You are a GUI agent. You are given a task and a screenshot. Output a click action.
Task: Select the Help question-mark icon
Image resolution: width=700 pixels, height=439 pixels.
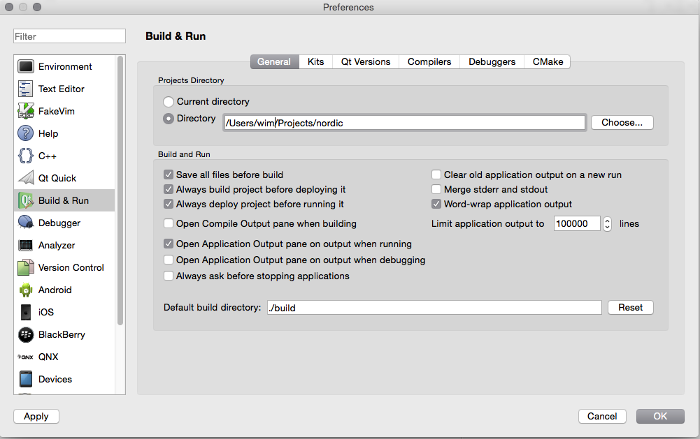(x=25, y=133)
